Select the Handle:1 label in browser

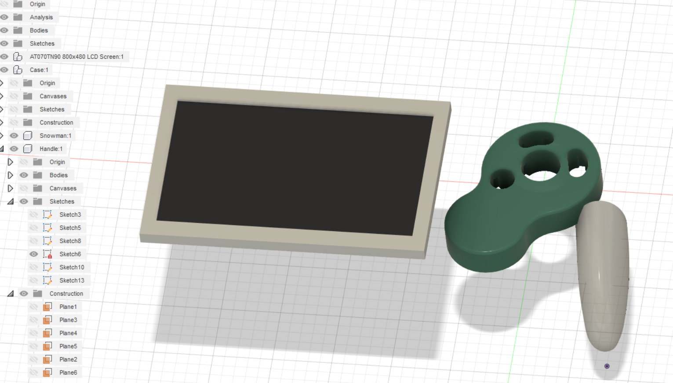51,149
